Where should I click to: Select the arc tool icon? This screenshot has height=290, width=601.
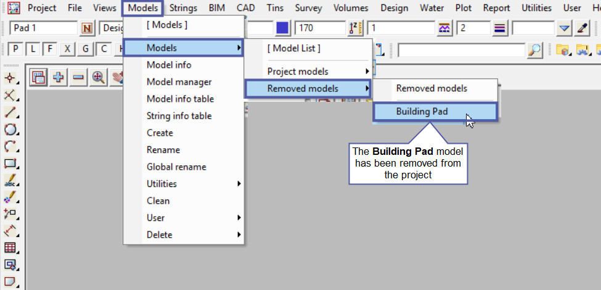(x=10, y=146)
